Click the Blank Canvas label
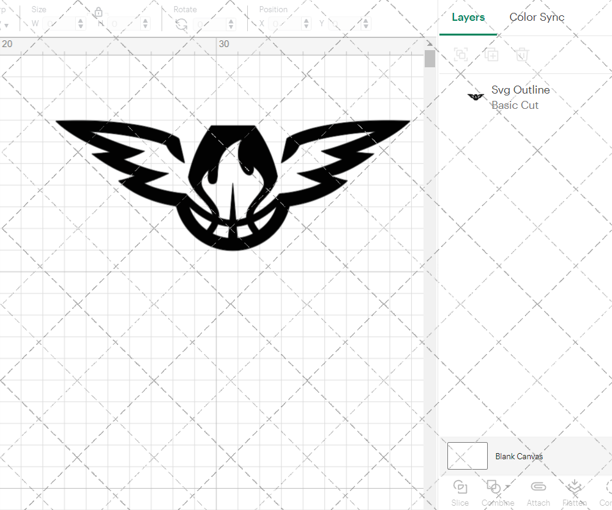612x510 pixels. click(x=520, y=456)
